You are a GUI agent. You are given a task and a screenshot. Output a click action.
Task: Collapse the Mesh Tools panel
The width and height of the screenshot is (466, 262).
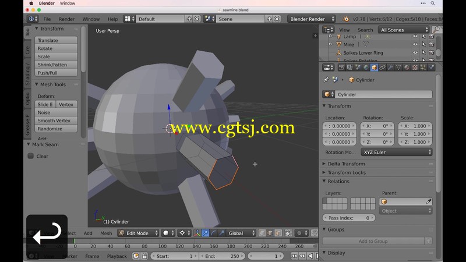tap(52, 84)
